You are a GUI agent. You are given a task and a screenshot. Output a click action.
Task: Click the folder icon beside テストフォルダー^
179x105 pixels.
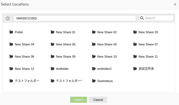point(52,81)
